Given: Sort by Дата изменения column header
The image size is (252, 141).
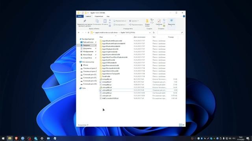Looking at the screenshot, I should [139, 37].
